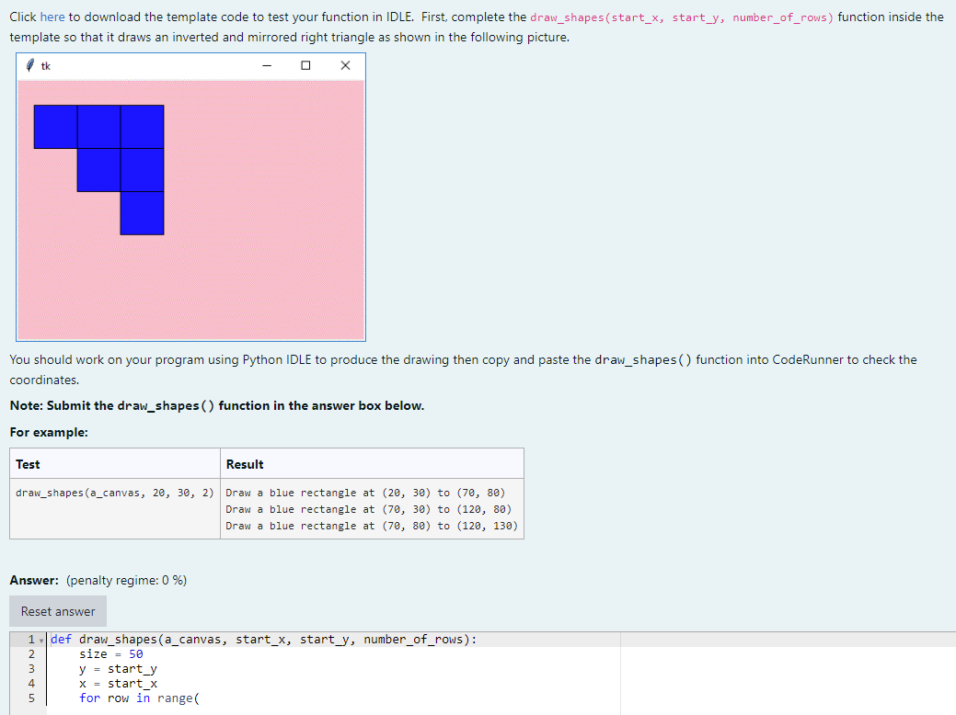Click inside the code editor on line 5
This screenshot has width=956, height=715.
point(138,698)
